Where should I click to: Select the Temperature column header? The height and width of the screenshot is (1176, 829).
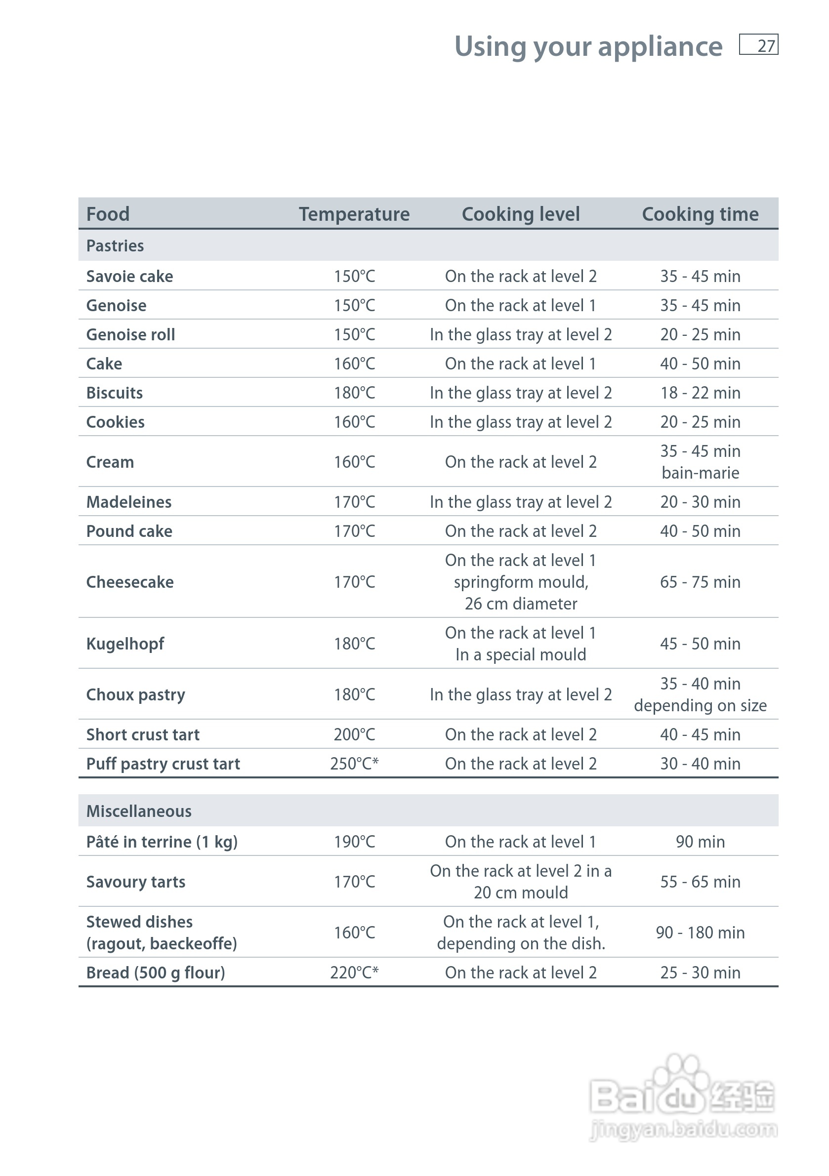354,214
